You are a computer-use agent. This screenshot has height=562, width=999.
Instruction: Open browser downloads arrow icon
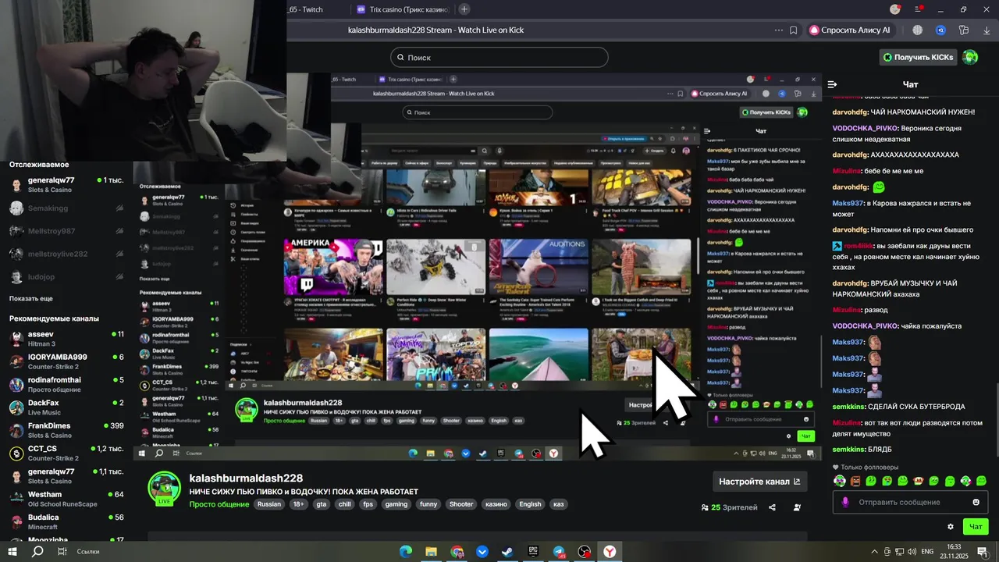(987, 30)
